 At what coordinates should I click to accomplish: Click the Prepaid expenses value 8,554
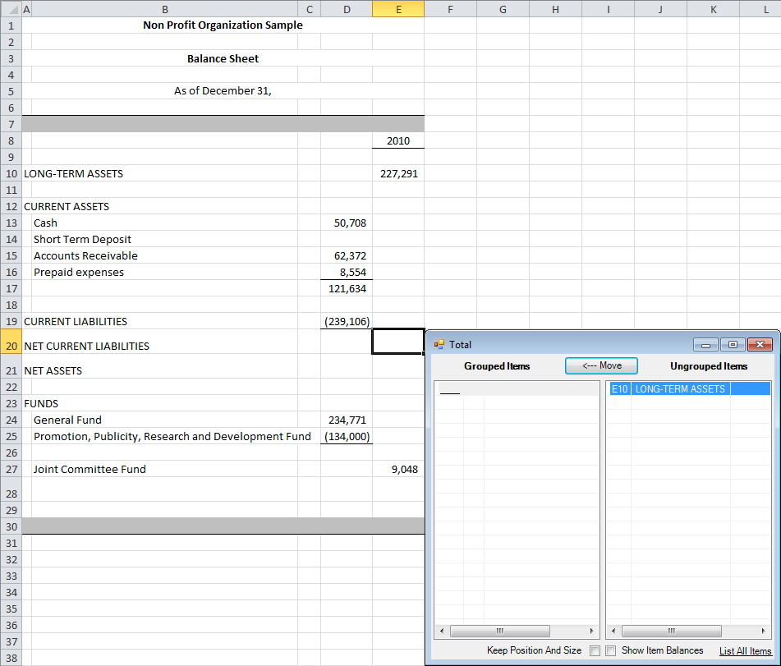click(x=347, y=272)
